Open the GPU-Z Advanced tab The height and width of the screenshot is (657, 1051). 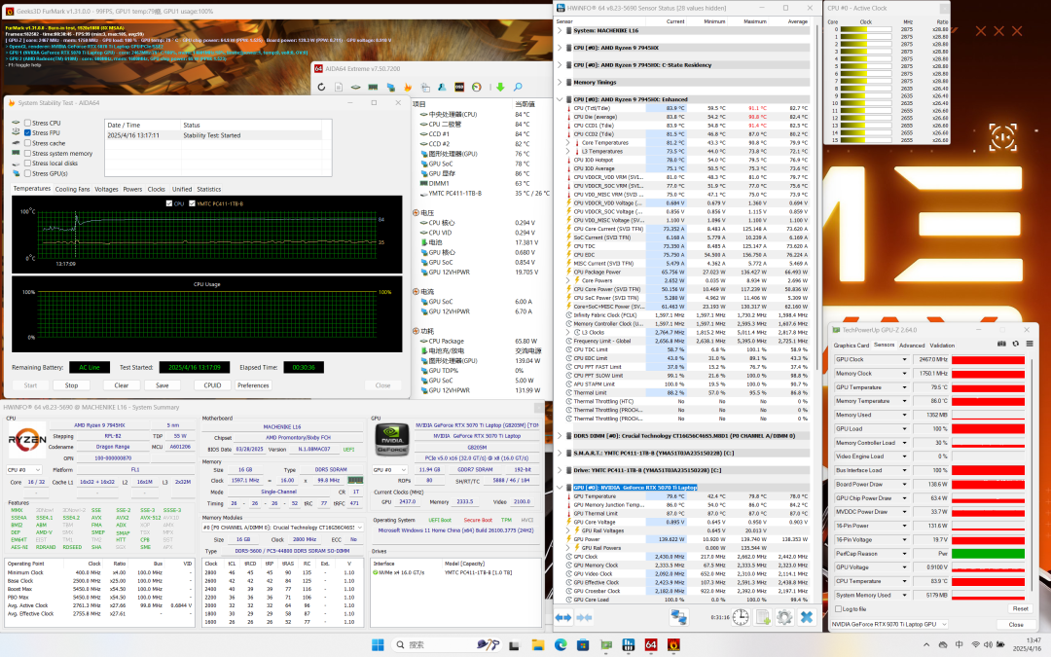pyautogui.click(x=912, y=346)
